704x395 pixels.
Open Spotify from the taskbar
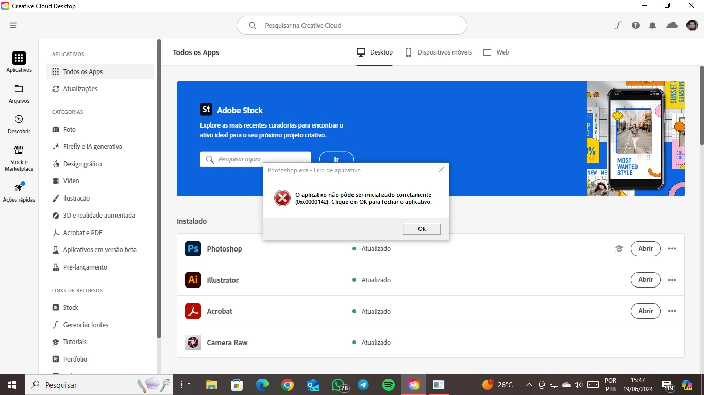coord(389,385)
